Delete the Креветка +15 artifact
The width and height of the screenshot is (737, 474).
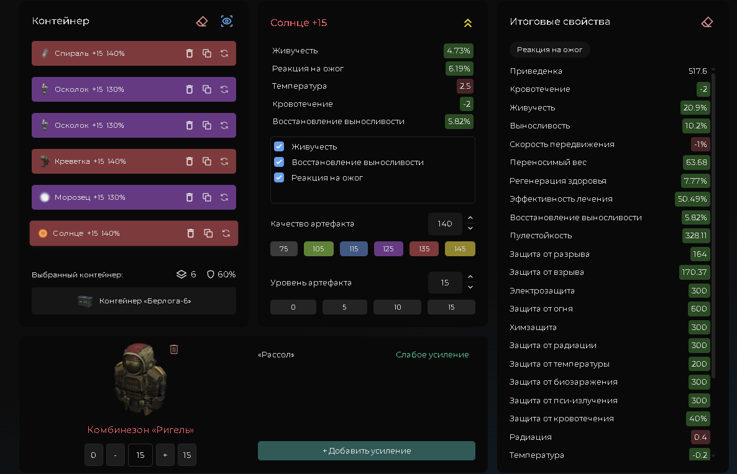point(190,161)
